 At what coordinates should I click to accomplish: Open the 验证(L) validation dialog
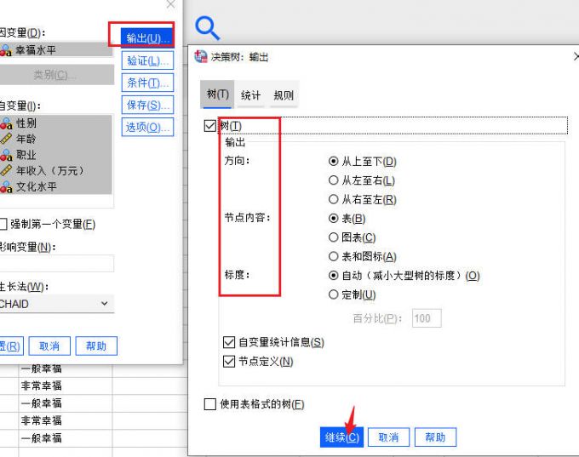pos(147,60)
